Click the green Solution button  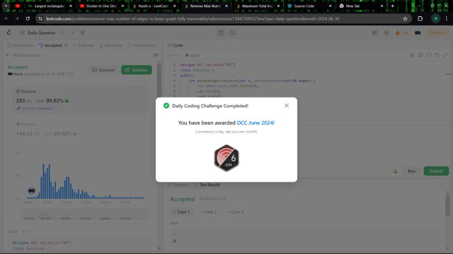point(136,70)
